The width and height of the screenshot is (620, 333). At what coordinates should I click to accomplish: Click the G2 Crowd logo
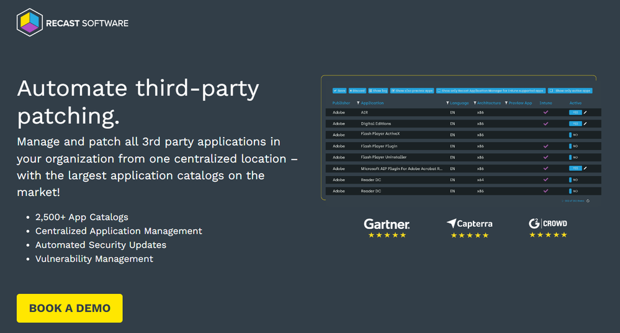tap(547, 223)
